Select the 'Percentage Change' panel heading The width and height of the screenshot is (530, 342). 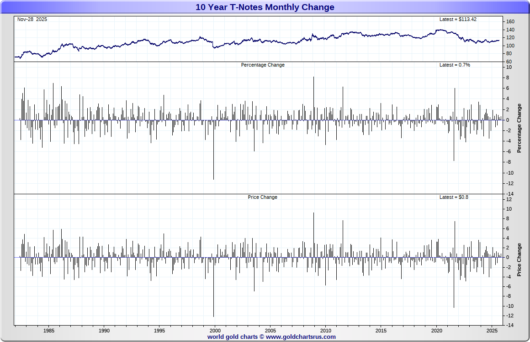(x=263, y=65)
